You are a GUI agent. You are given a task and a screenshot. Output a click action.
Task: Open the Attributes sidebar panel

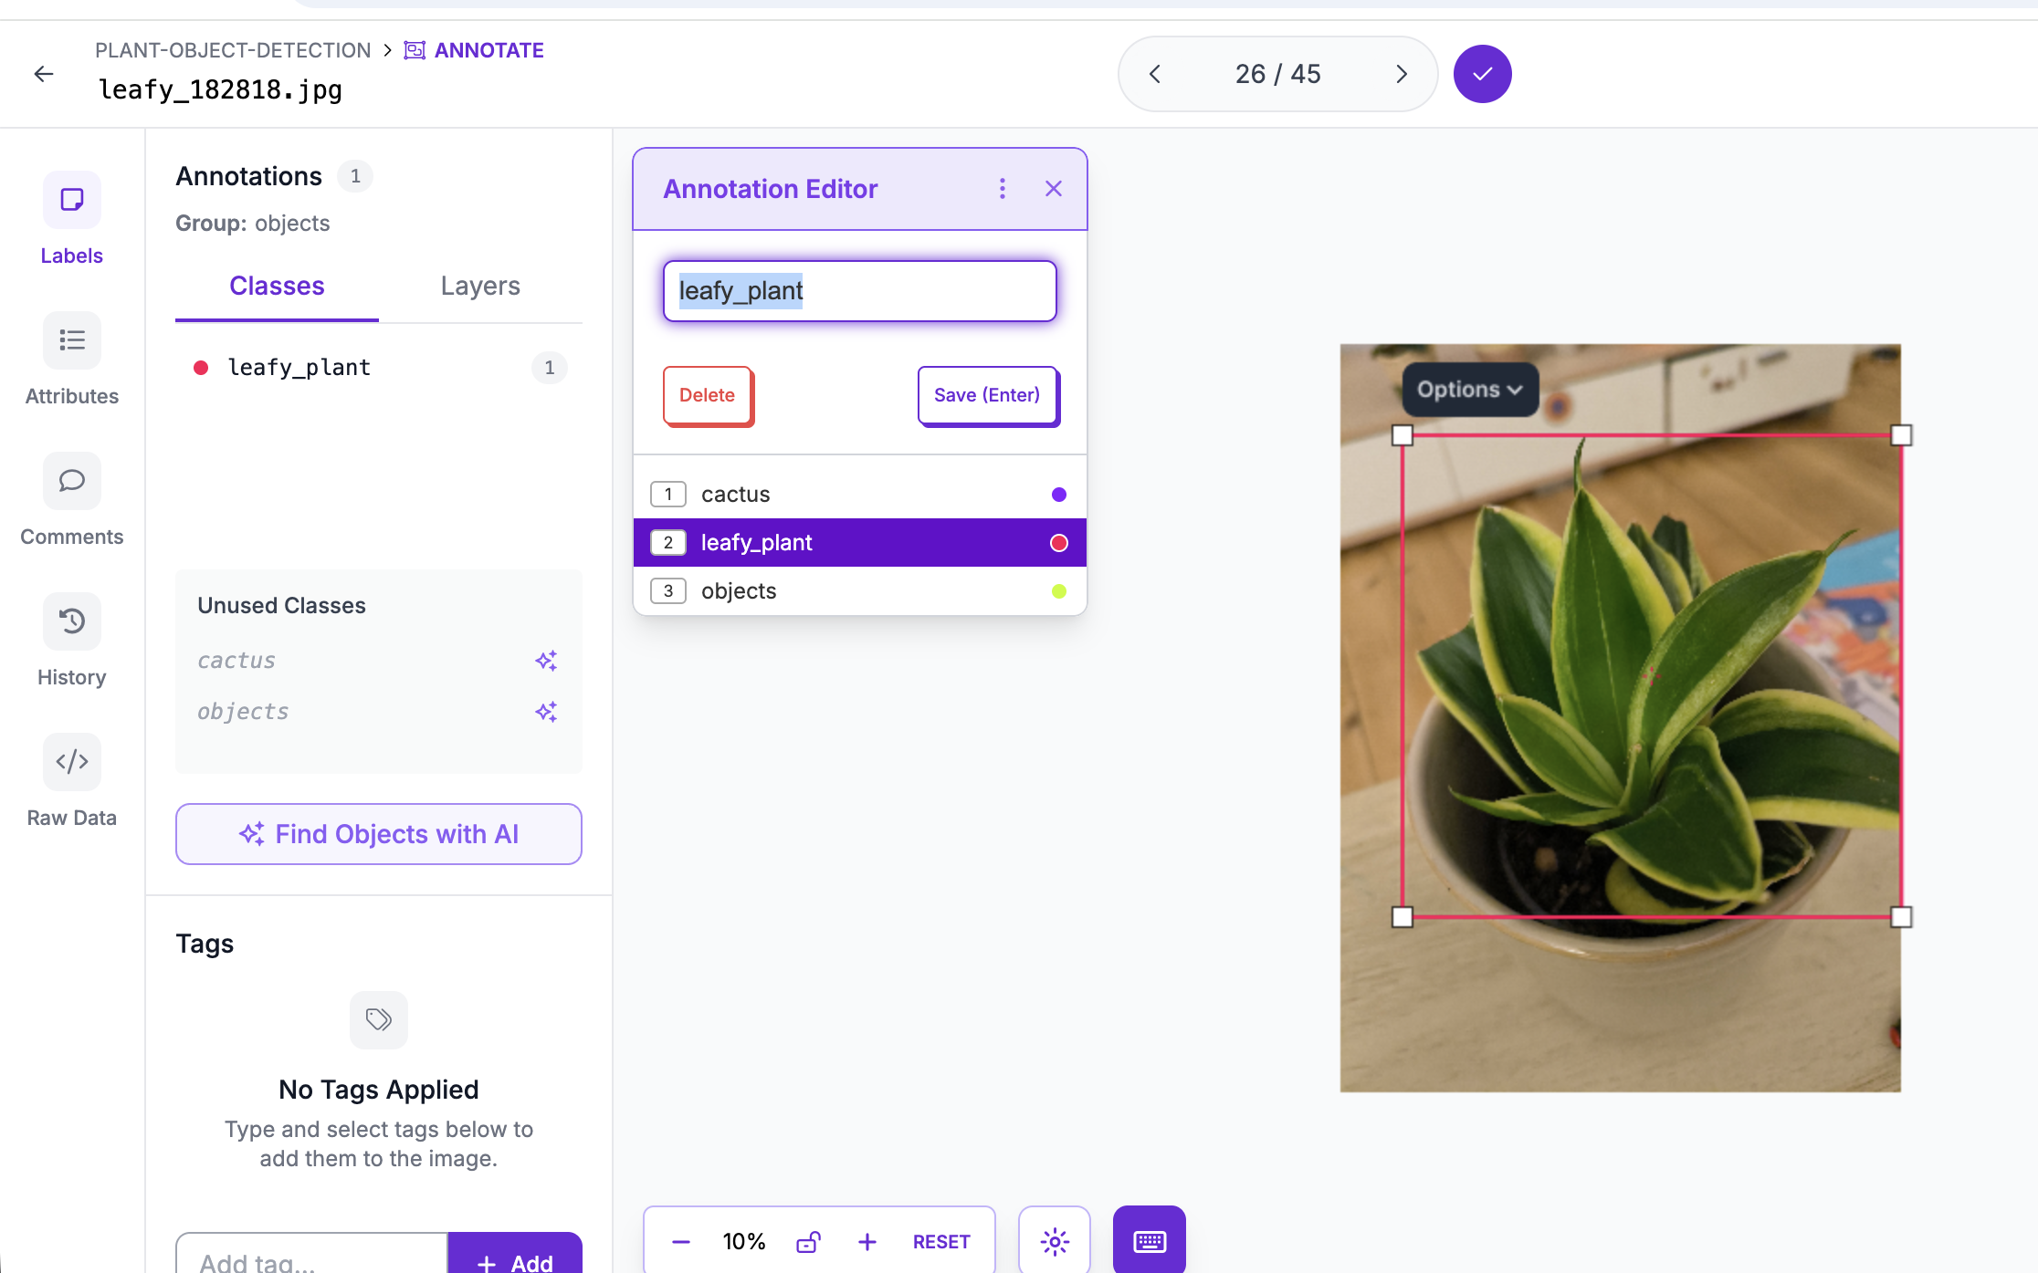coord(71,341)
